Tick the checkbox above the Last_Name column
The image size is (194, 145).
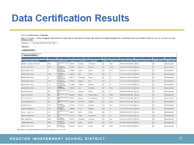tap(95, 58)
